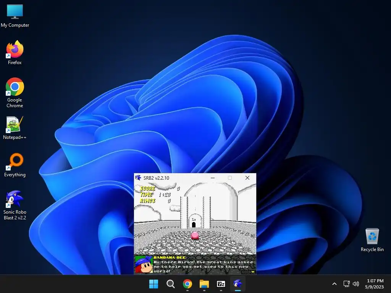Open File Explorer from the taskbar
Viewport: 391px width, 293px height.
point(204,284)
